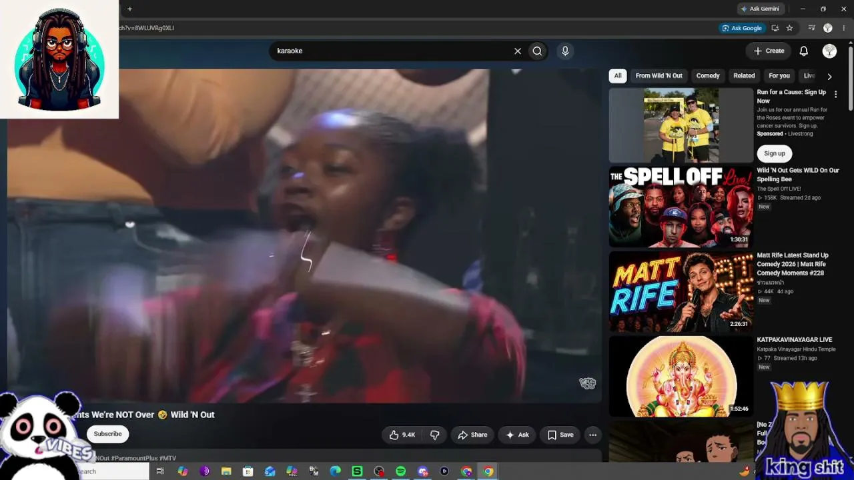Save the video to a playlist
This screenshot has width=854, height=480.
pyautogui.click(x=560, y=435)
